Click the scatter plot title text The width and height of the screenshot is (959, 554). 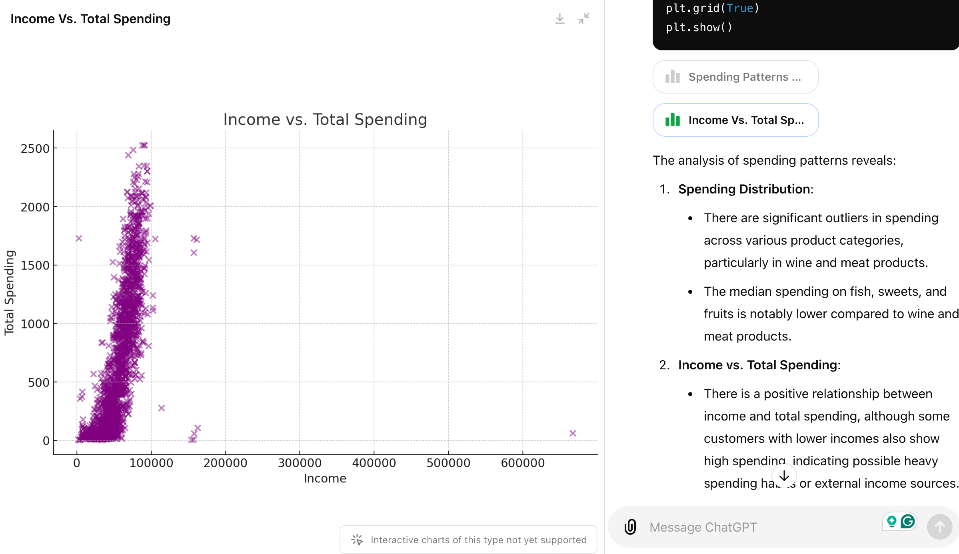tap(325, 119)
